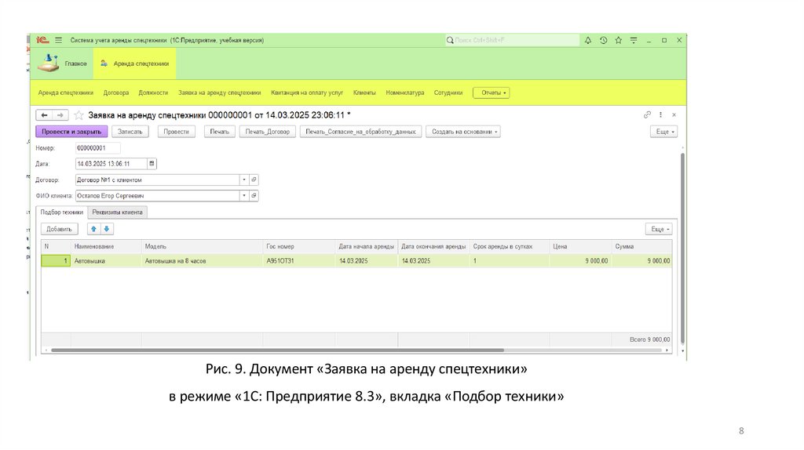The width and height of the screenshot is (804, 450).
Task: Move row up with blue arrow
Action: coord(93,229)
